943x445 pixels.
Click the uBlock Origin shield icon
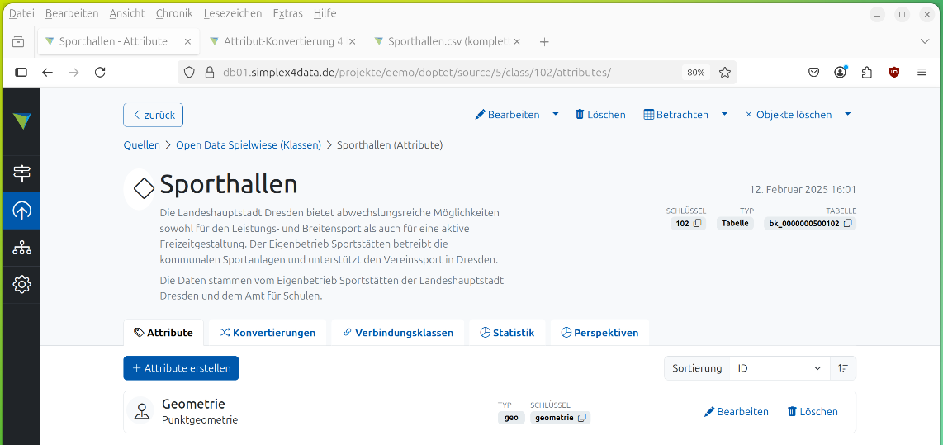(894, 72)
